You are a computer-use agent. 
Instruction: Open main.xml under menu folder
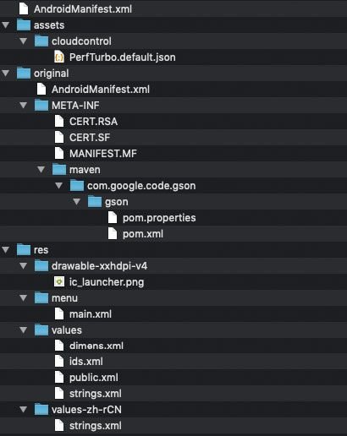91,314
